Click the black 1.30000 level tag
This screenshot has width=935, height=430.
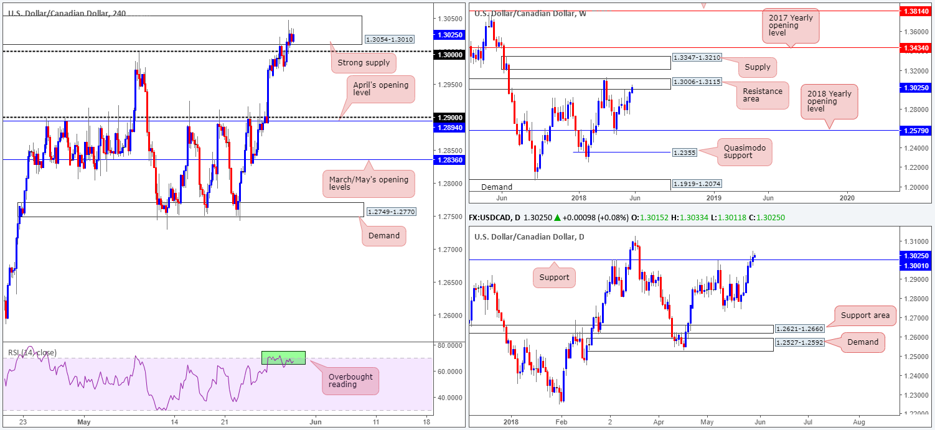point(449,55)
